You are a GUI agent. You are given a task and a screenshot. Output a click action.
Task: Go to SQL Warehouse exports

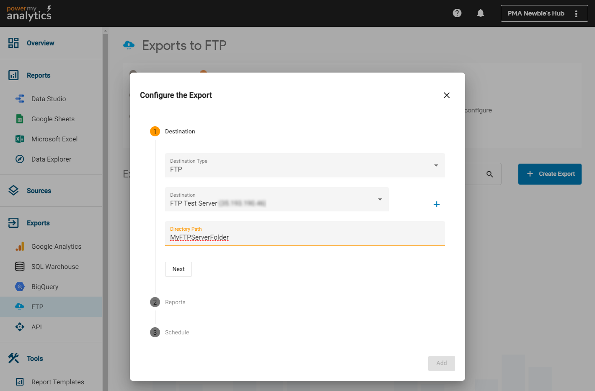coord(55,267)
